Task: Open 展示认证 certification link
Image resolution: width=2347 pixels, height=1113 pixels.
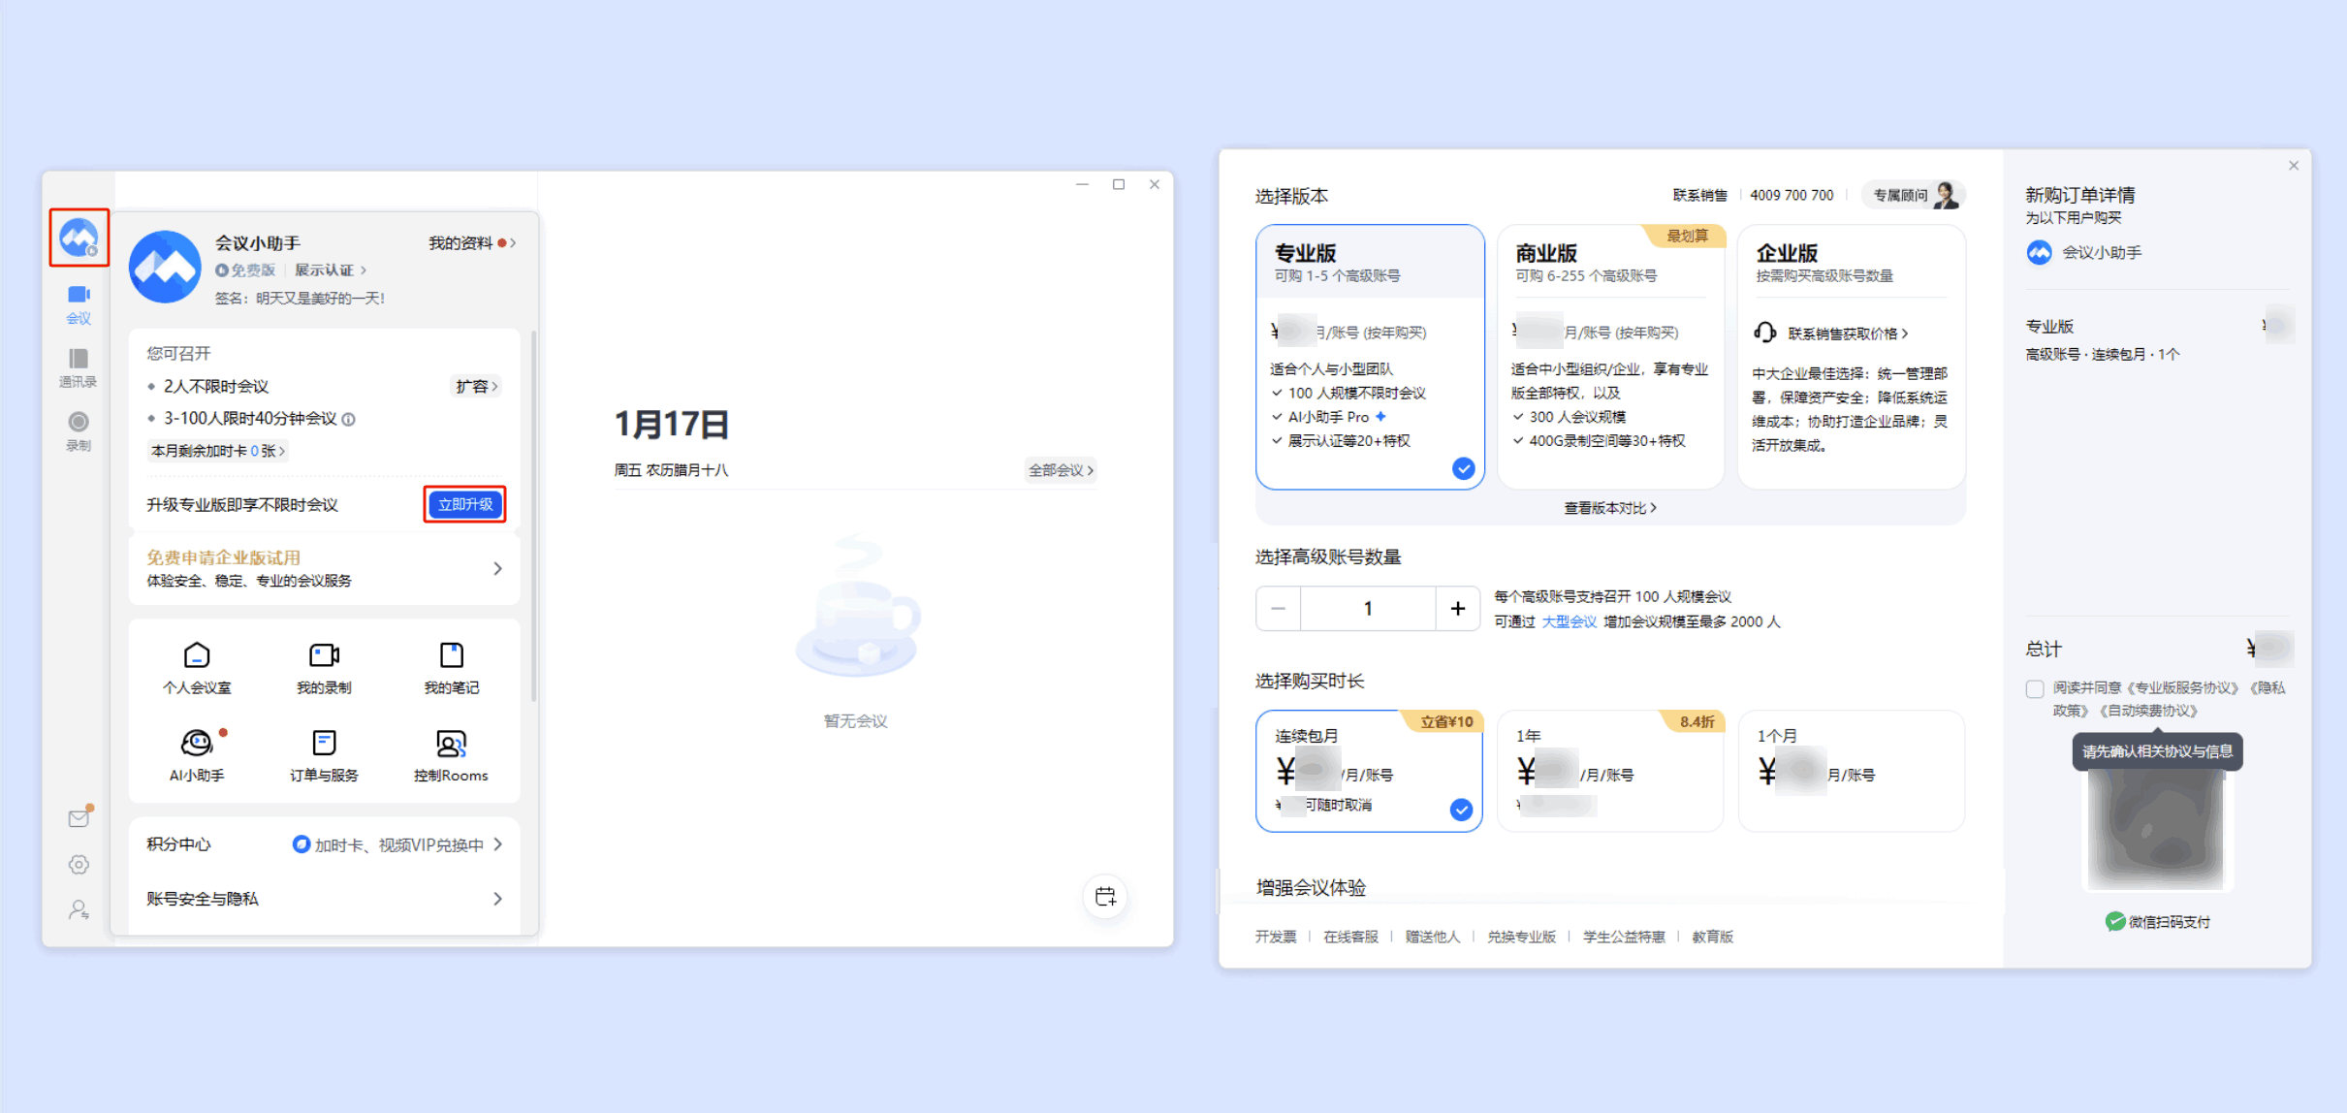Action: click(331, 270)
